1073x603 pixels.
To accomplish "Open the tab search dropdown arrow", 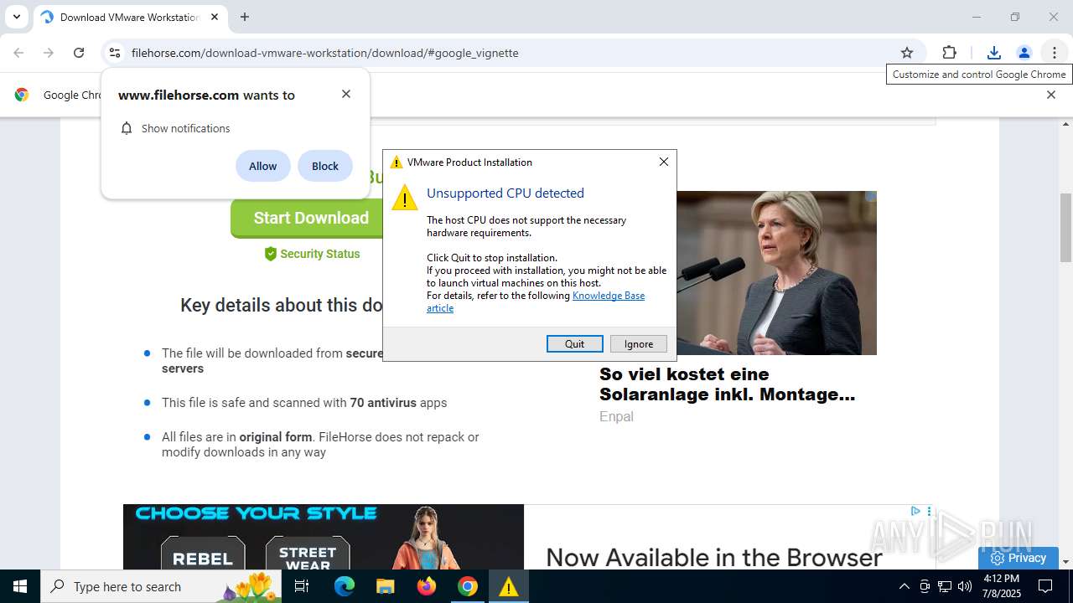I will coord(16,17).
